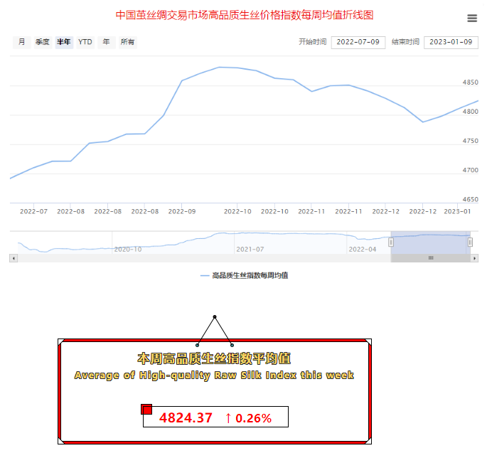
Task: Select the 季度 range button
Action: point(43,43)
